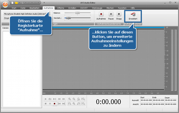The image size is (179, 113).
Task: Click the zoom in magnifier icon
Action: (x=70, y=99)
